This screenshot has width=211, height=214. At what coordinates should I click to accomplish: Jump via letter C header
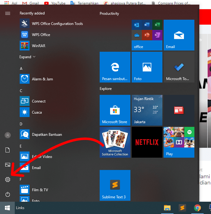pos(21,91)
